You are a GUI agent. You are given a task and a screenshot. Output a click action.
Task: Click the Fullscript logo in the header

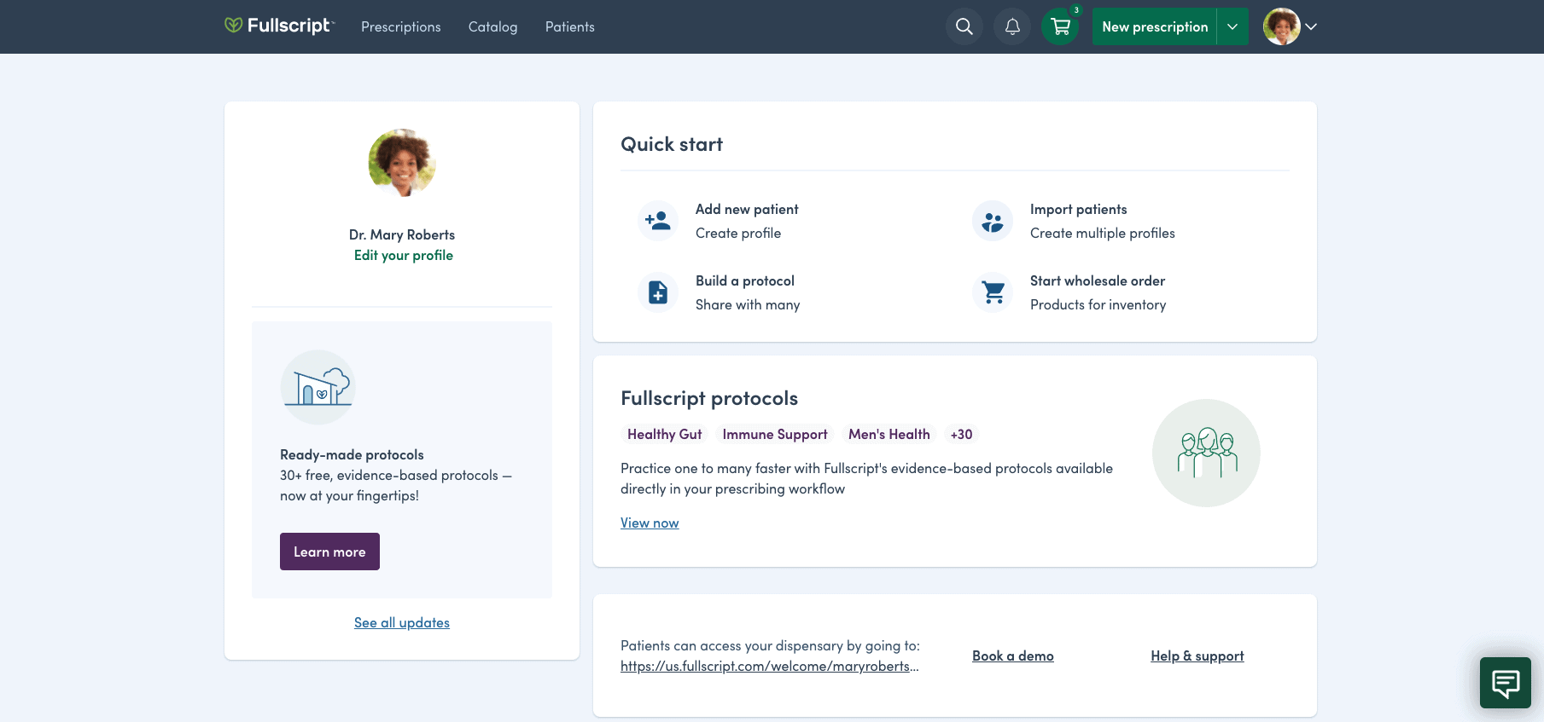click(x=279, y=26)
